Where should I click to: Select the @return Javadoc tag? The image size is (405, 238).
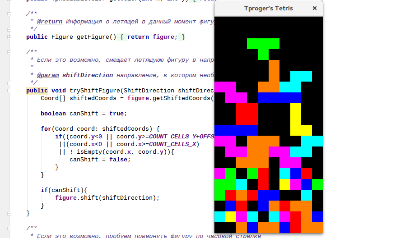(x=50, y=22)
